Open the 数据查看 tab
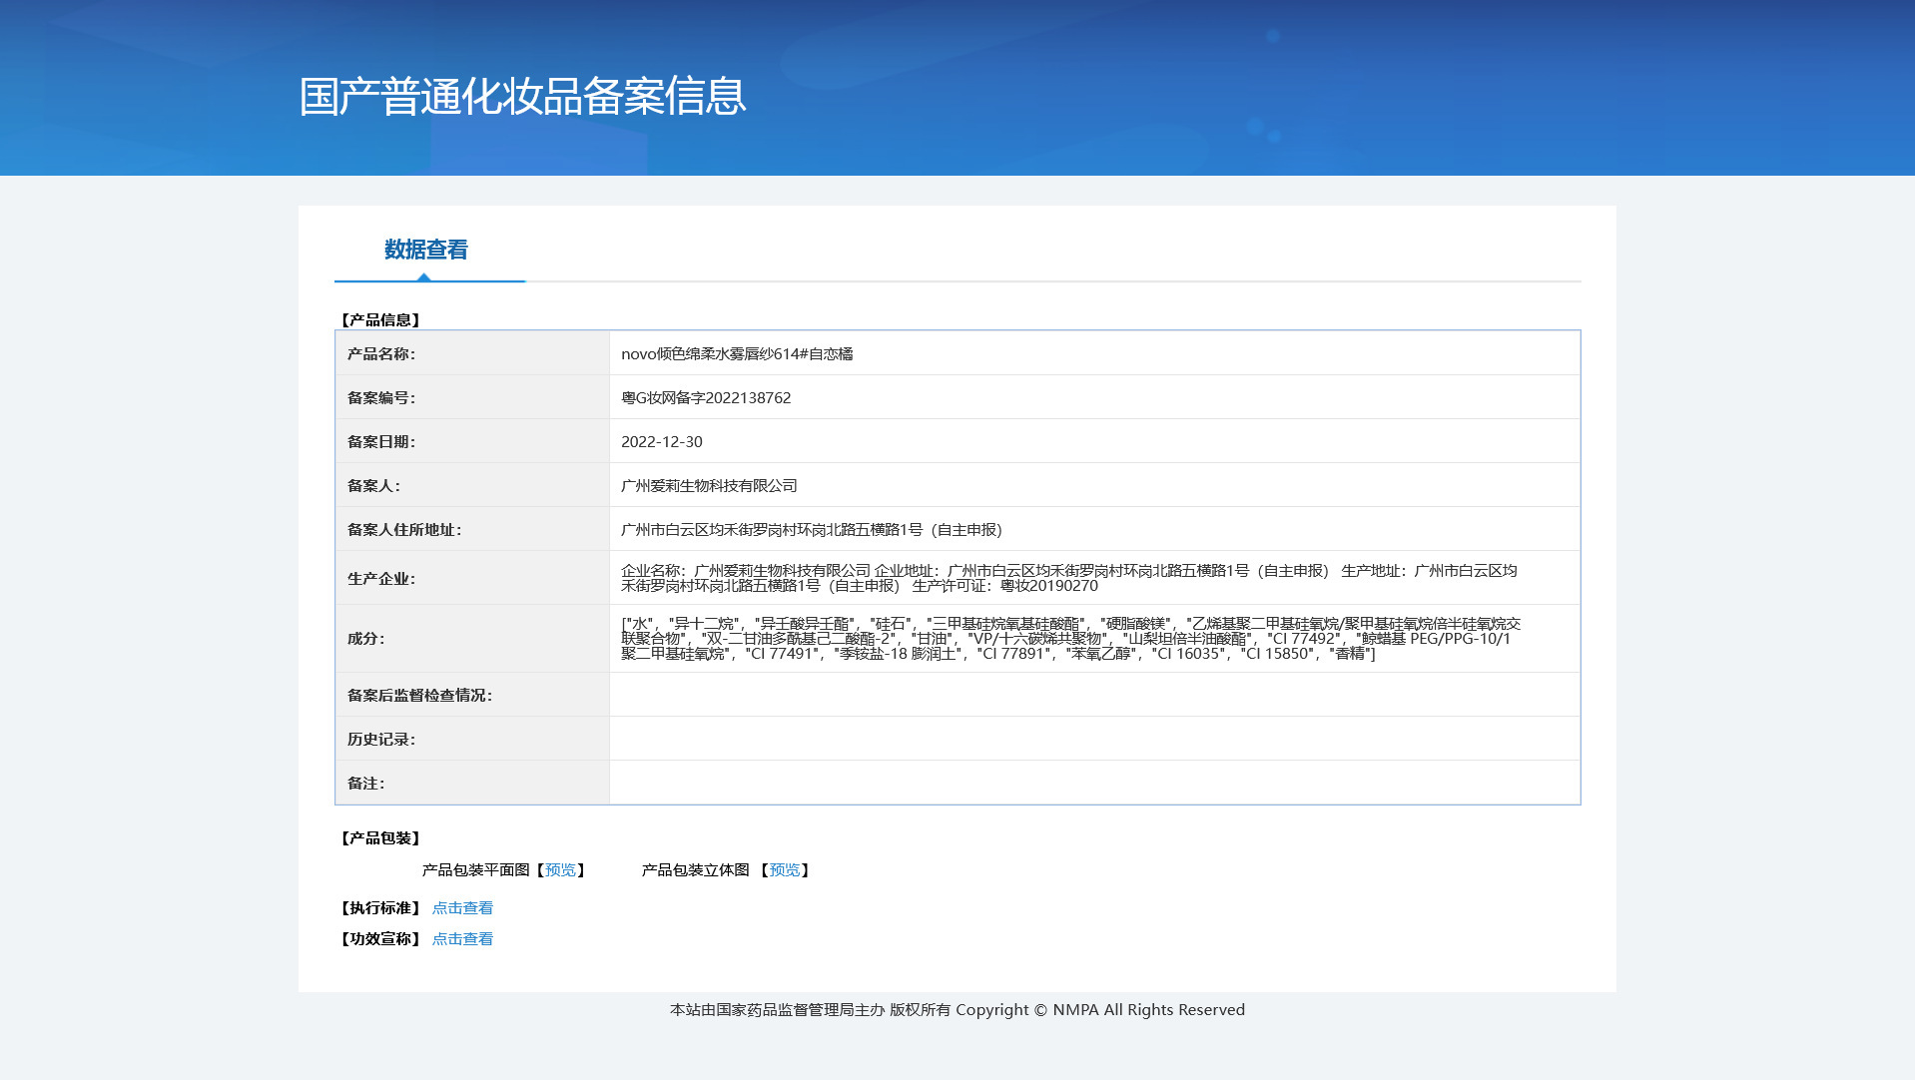Image resolution: width=1915 pixels, height=1080 pixels. click(x=426, y=250)
